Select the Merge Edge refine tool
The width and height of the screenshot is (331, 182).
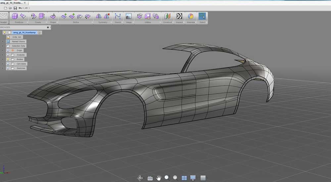88,16
